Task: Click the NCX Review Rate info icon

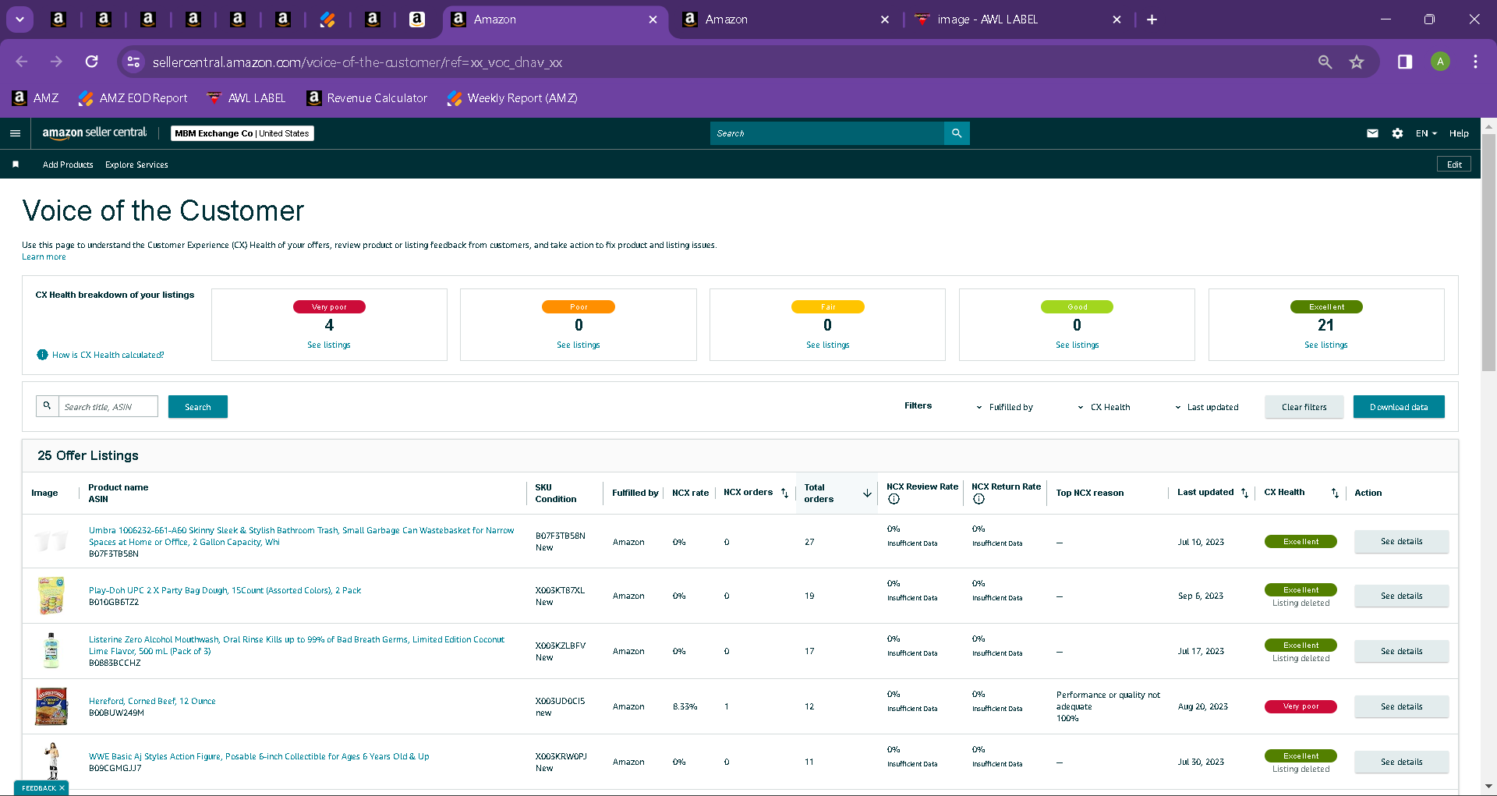Action: tap(894, 499)
